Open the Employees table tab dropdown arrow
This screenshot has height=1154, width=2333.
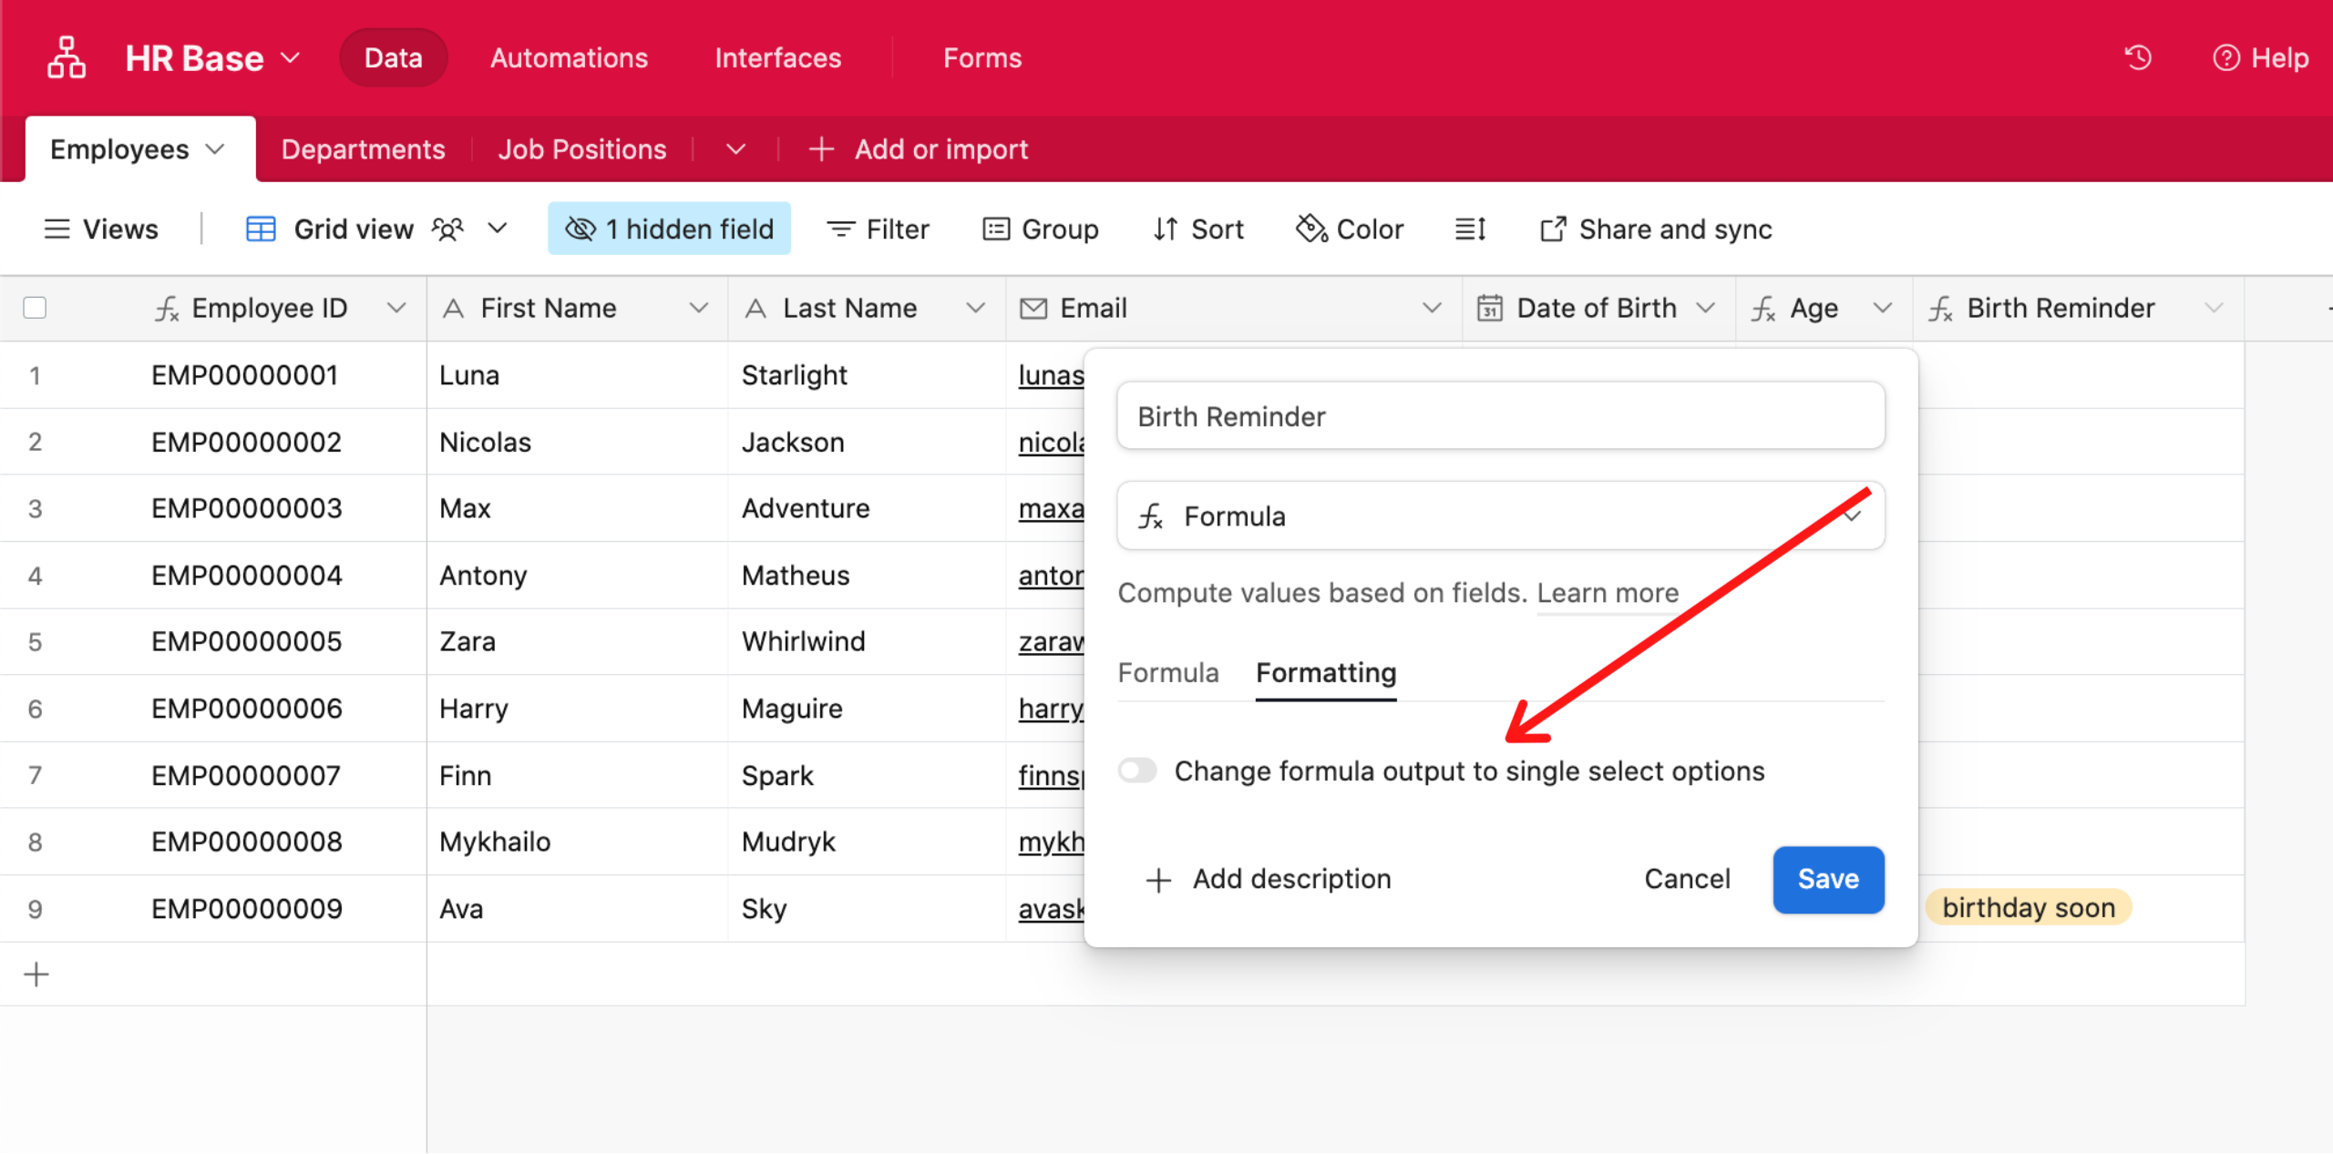pos(215,148)
